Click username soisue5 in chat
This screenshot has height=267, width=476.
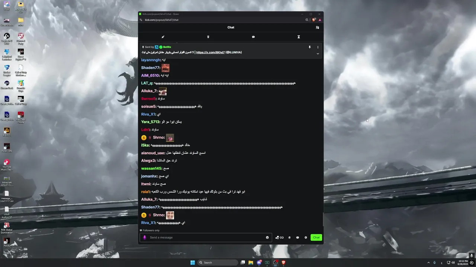click(x=149, y=107)
